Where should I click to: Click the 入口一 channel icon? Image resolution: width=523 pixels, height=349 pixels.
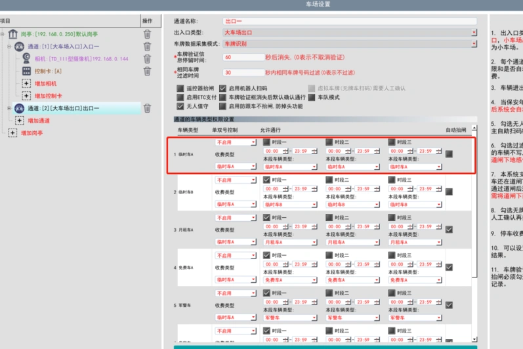(x=19, y=47)
